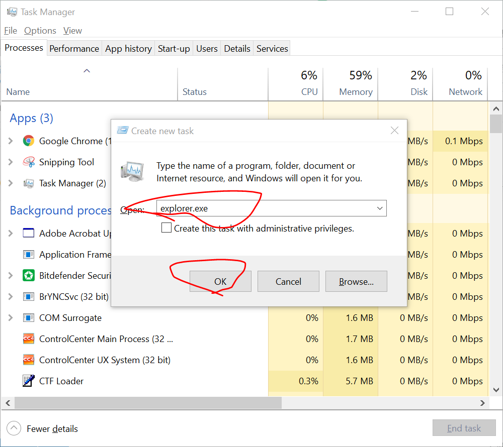Click the Task Manager (2) row icon
503x447 pixels.
(x=29, y=183)
